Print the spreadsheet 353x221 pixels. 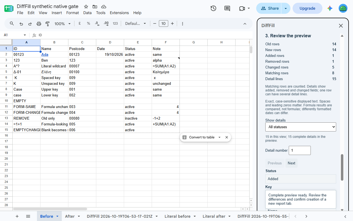[x=39, y=24]
